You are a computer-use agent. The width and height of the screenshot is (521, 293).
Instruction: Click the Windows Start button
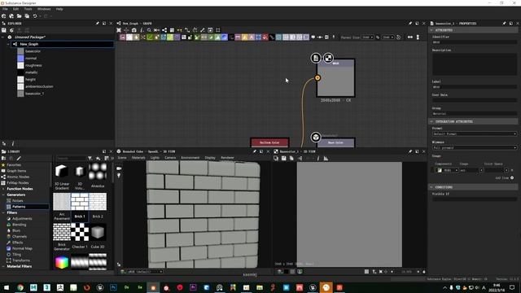[7, 287]
